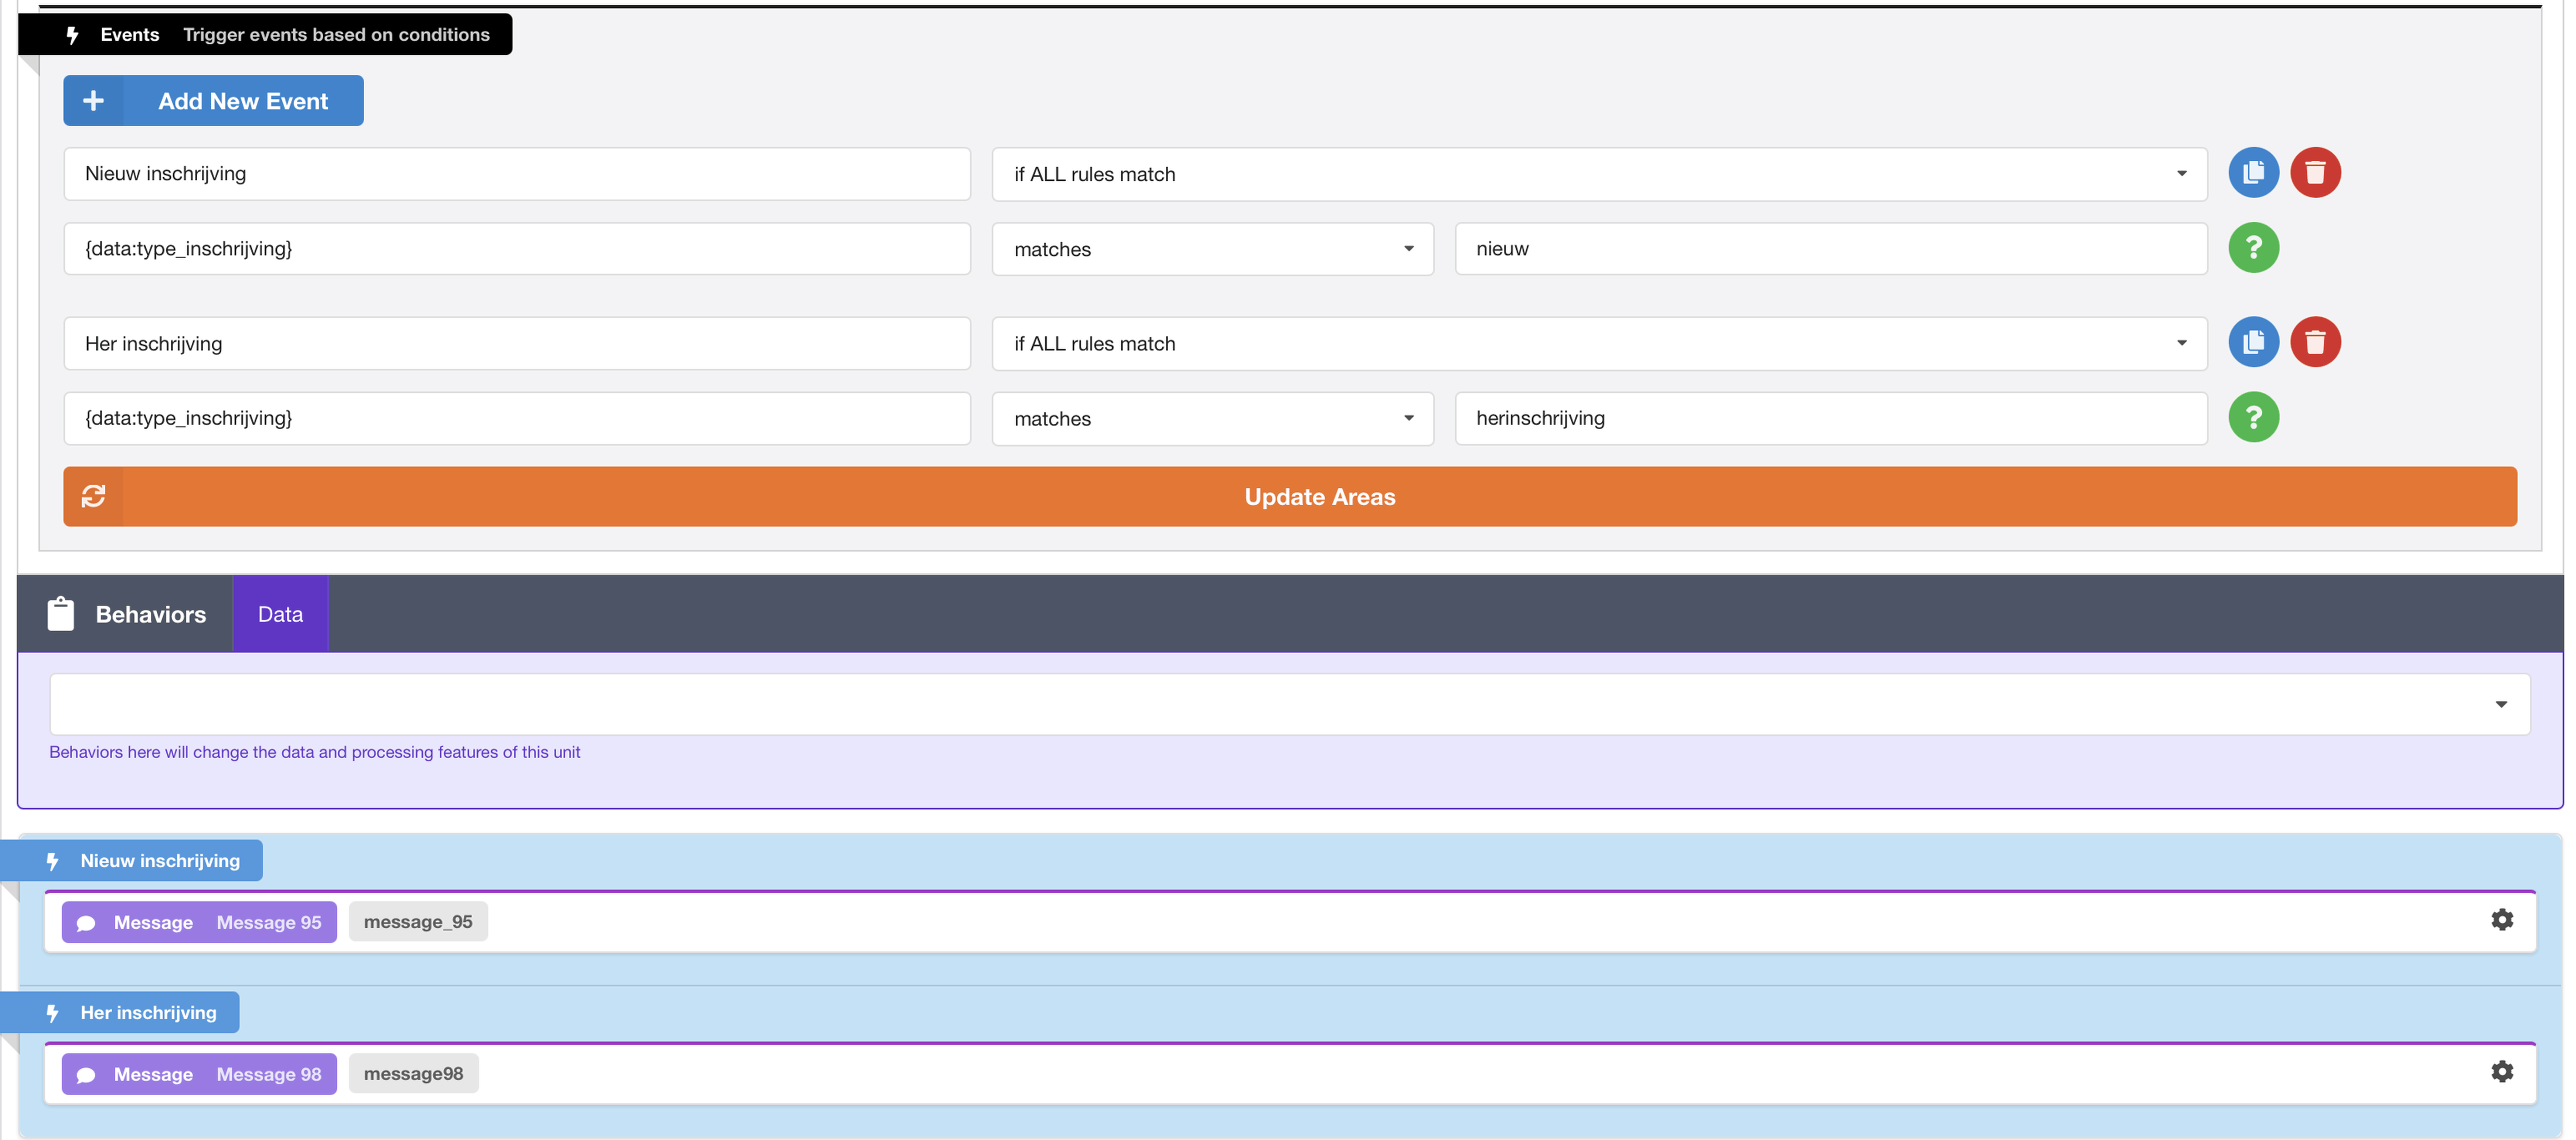Open rule mode dropdown for Her inschrijving
Screen dimensions: 2576x1140
(x=1599, y=344)
